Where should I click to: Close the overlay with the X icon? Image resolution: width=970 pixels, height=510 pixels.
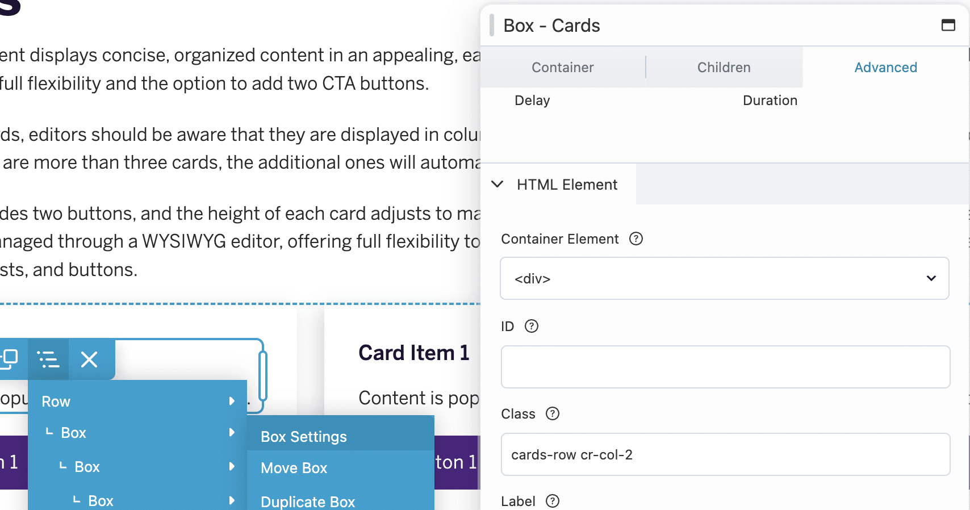pos(89,359)
